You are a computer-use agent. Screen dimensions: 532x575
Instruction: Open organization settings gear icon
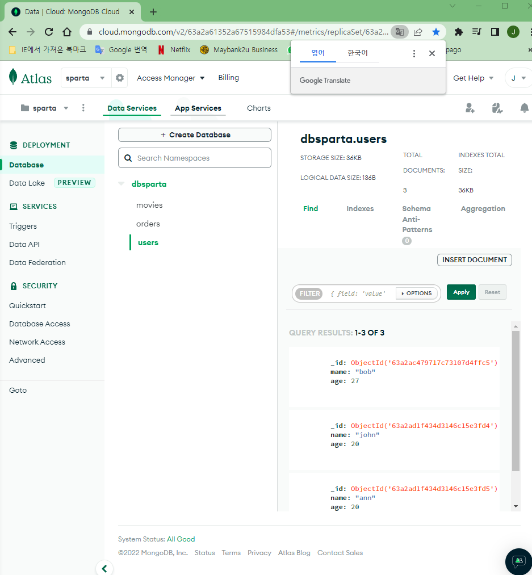tap(120, 78)
